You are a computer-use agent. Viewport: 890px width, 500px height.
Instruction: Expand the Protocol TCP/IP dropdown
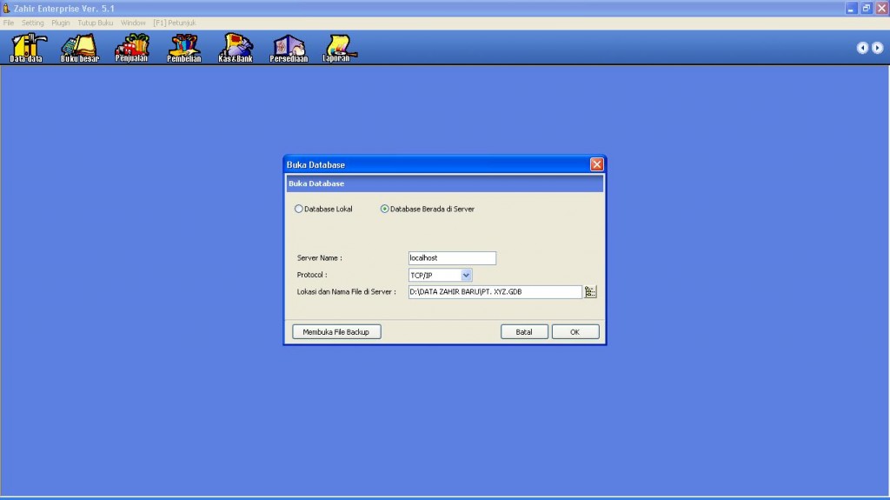(x=466, y=275)
